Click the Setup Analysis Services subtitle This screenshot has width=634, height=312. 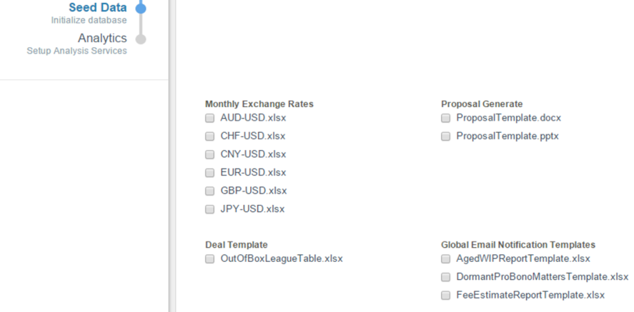76,51
